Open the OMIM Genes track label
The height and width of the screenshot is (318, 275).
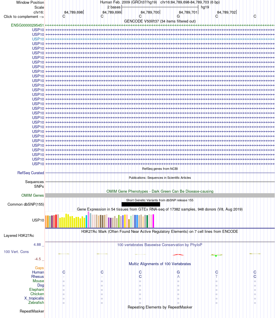tap(32, 195)
